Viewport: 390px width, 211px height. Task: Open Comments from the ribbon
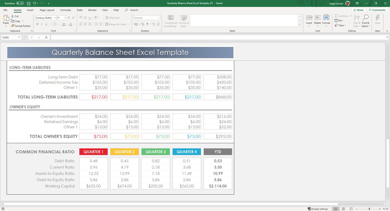[x=377, y=10]
